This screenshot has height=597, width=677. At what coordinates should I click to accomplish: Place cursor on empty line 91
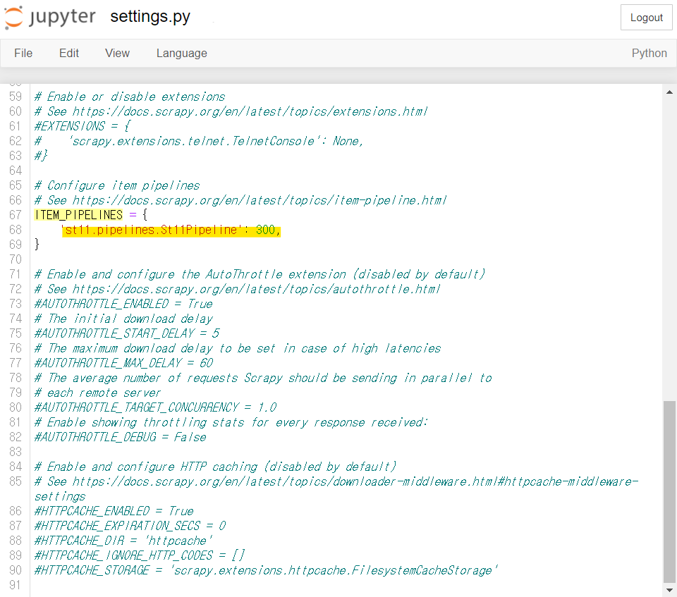tap(141, 585)
